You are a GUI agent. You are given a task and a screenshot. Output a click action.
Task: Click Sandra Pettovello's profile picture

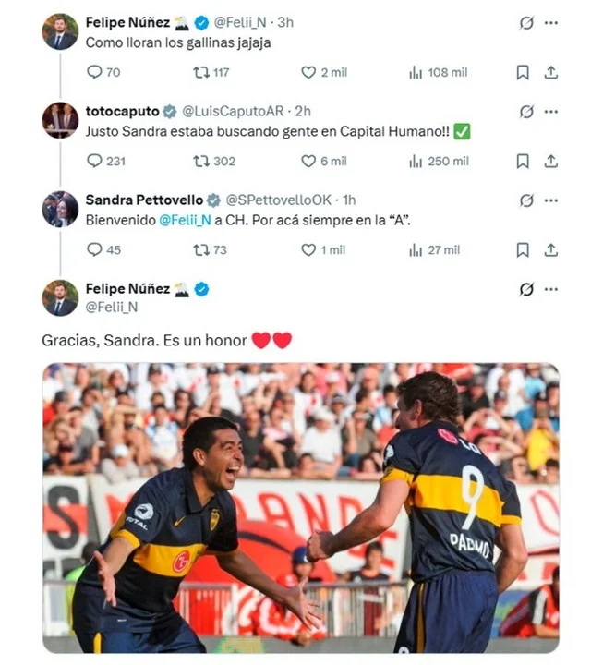(60, 209)
